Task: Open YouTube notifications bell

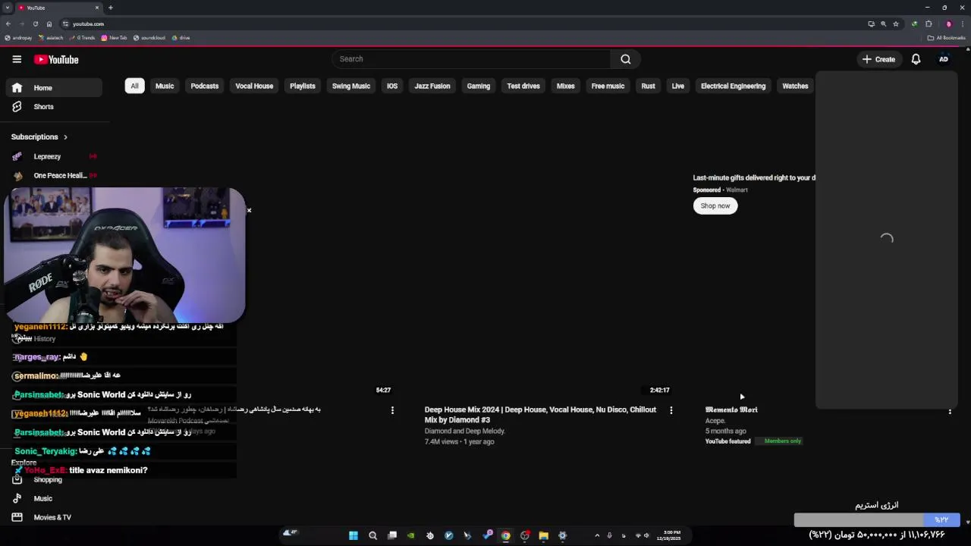Action: 916,59
